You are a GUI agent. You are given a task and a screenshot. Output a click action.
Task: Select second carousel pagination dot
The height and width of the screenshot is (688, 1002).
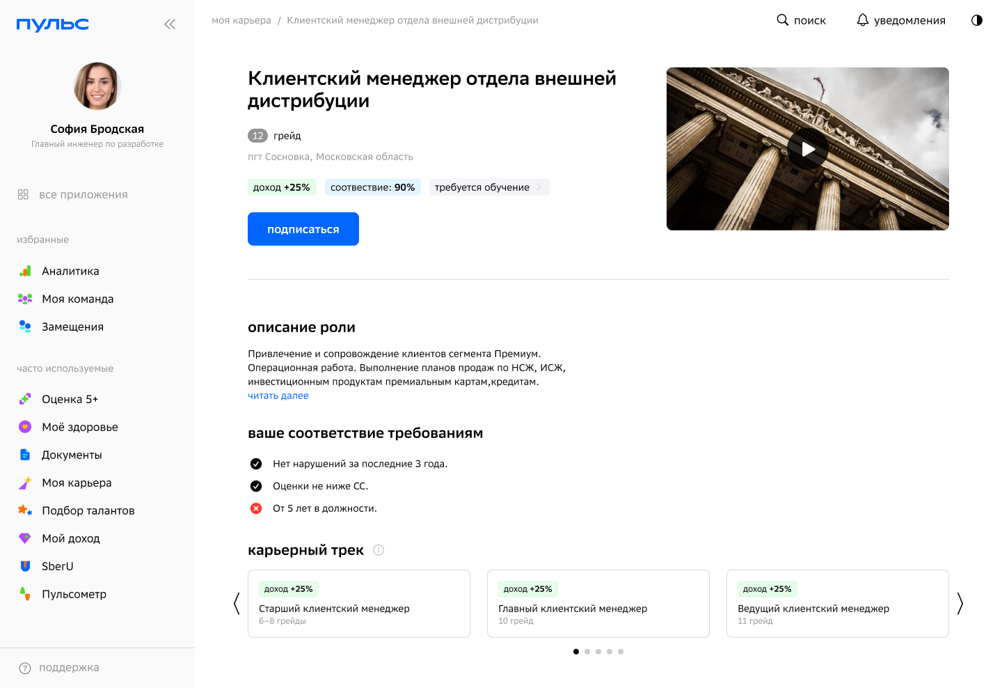[587, 652]
